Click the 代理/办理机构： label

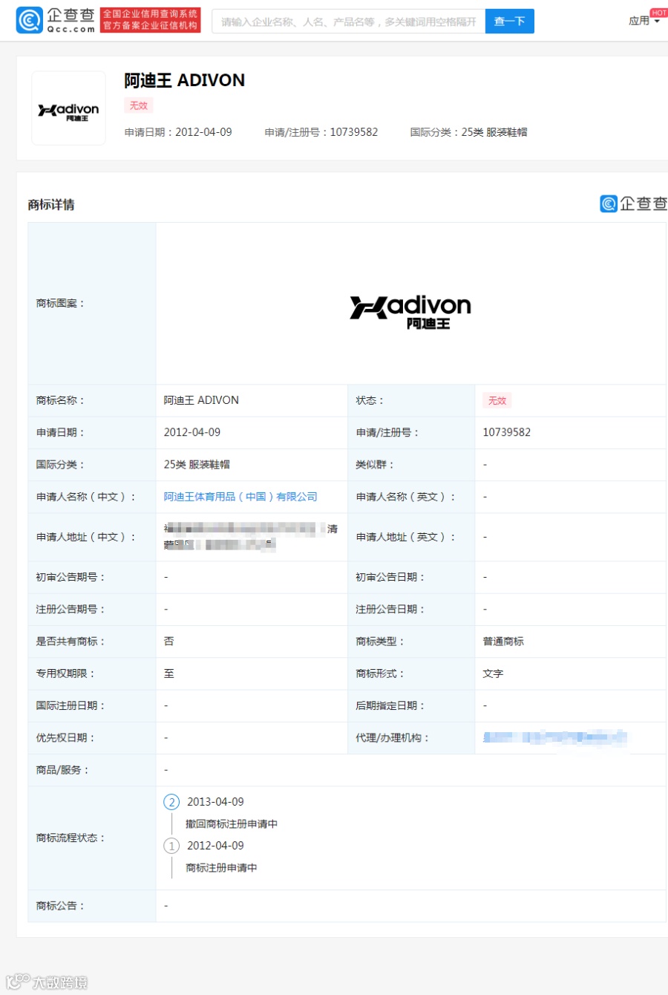pyautogui.click(x=393, y=738)
